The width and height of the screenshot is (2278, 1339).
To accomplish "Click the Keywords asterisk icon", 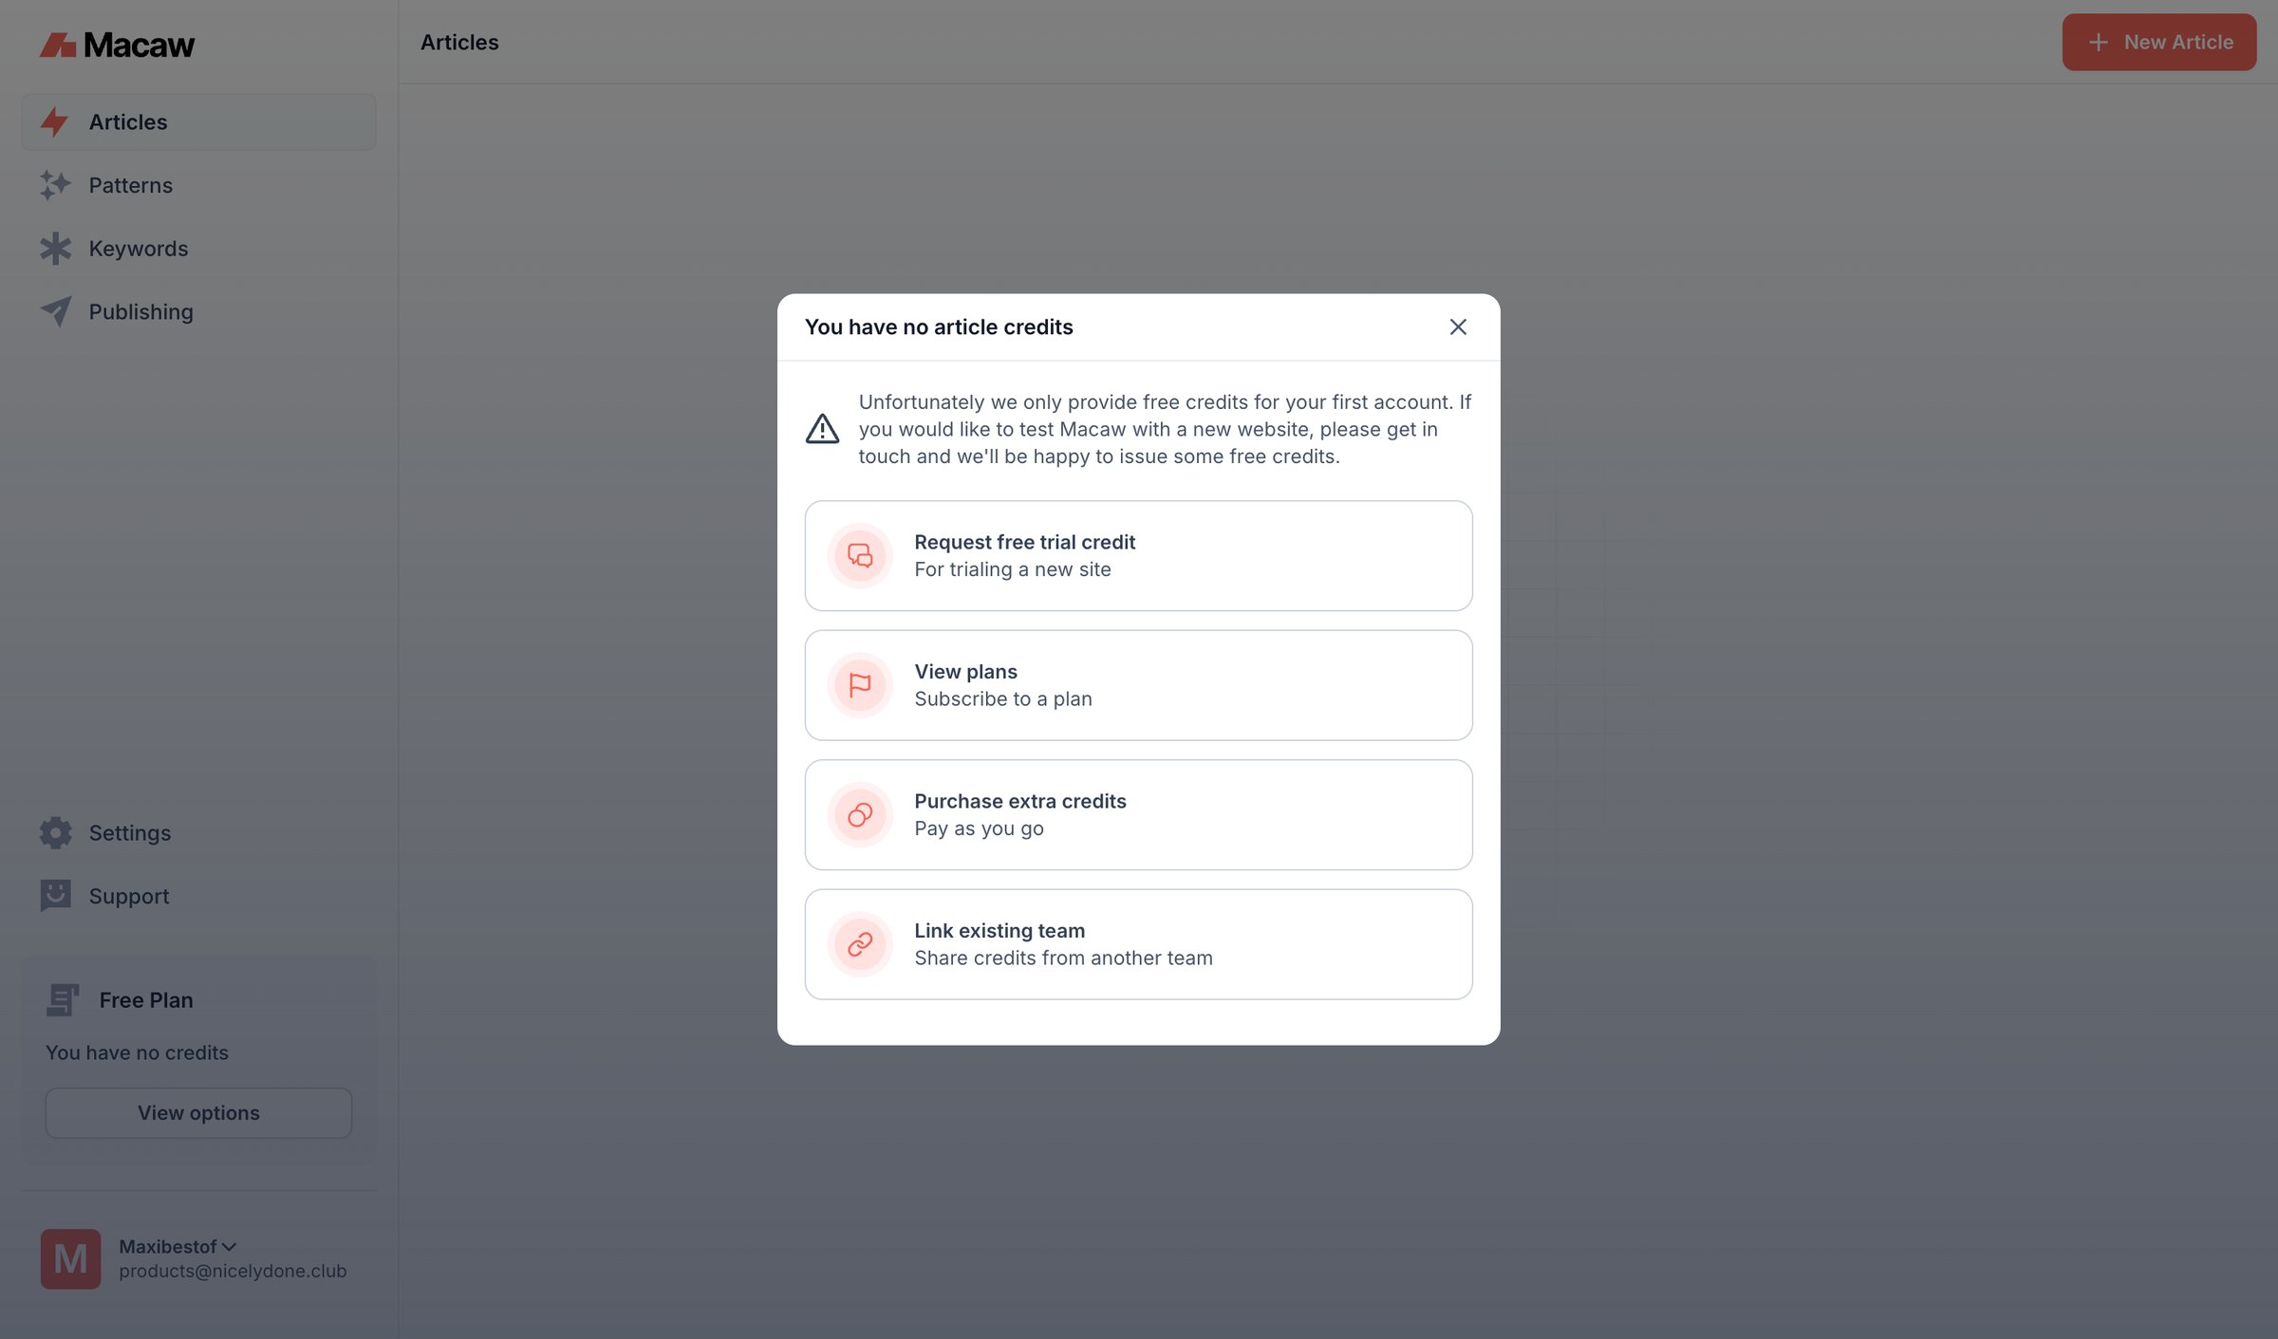I will 55,249.
